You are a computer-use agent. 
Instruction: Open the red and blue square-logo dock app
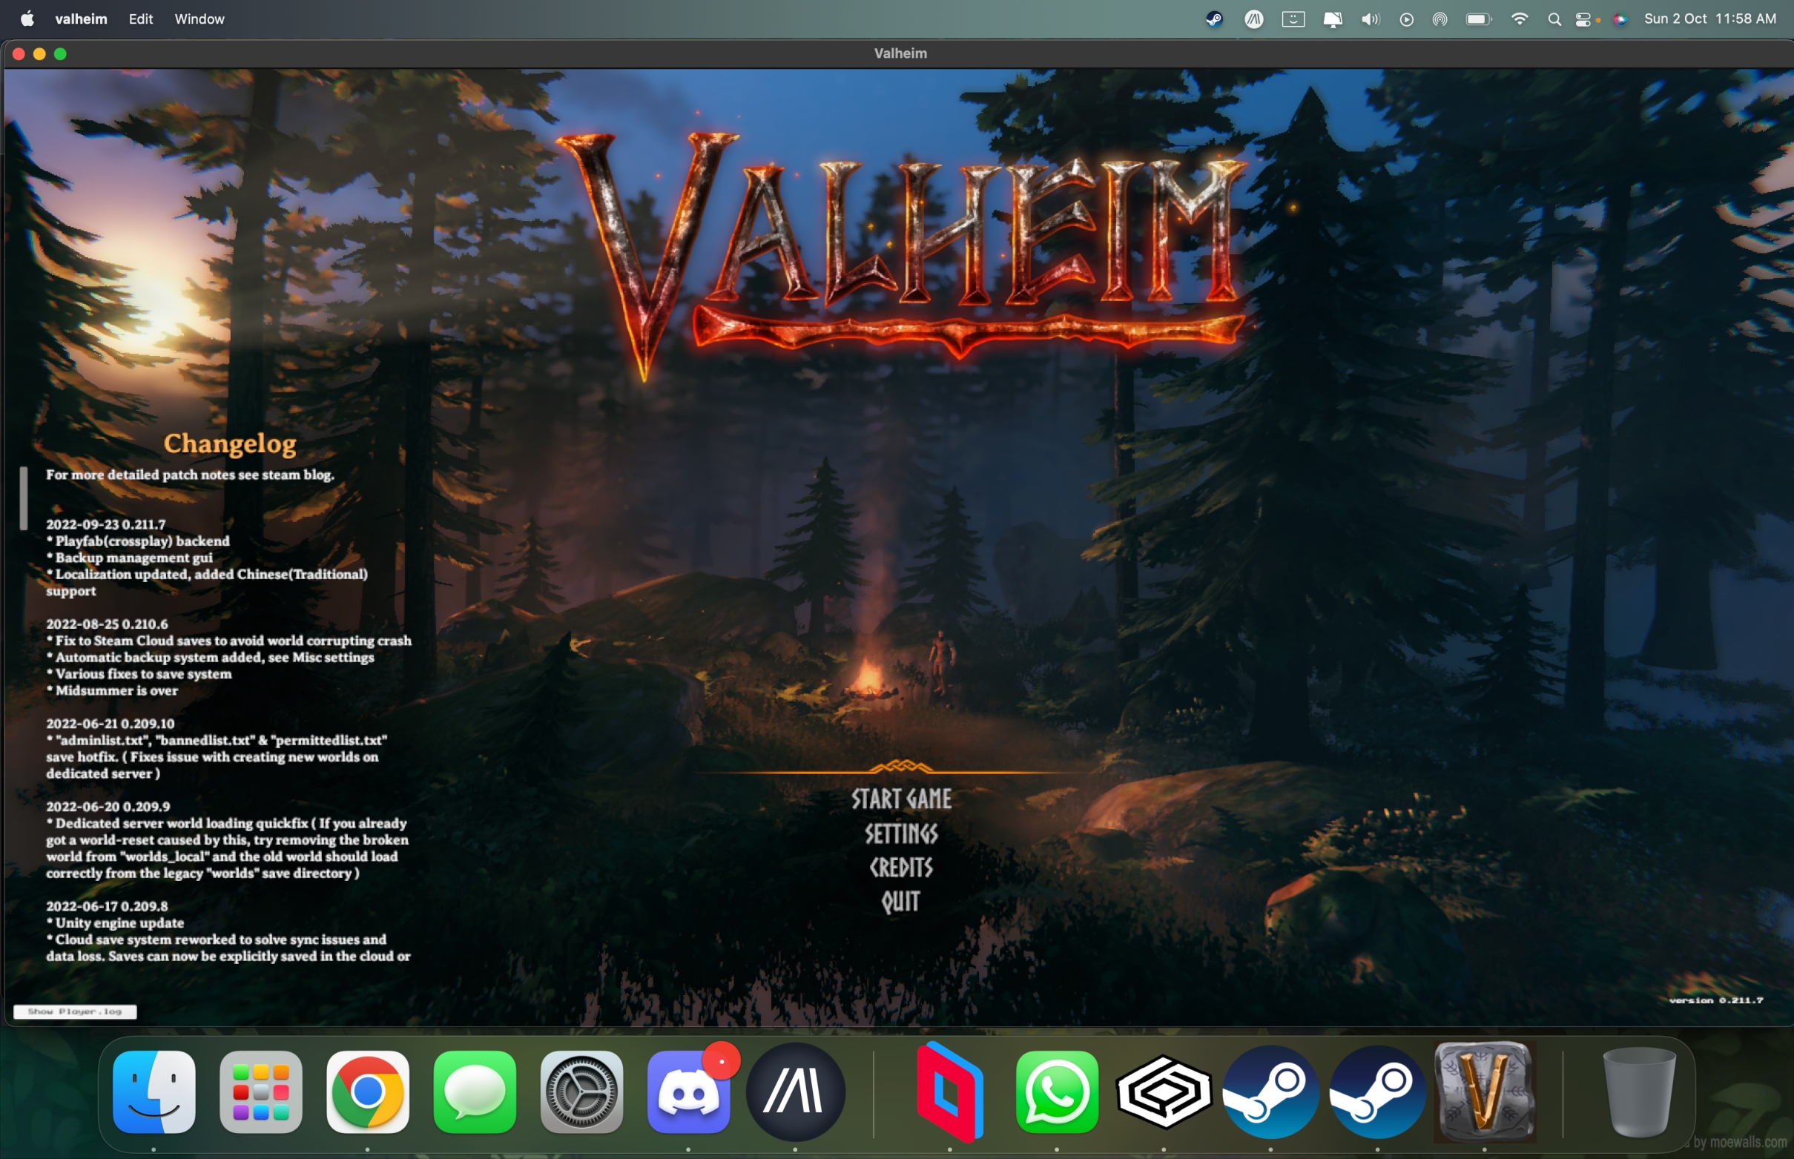(950, 1092)
